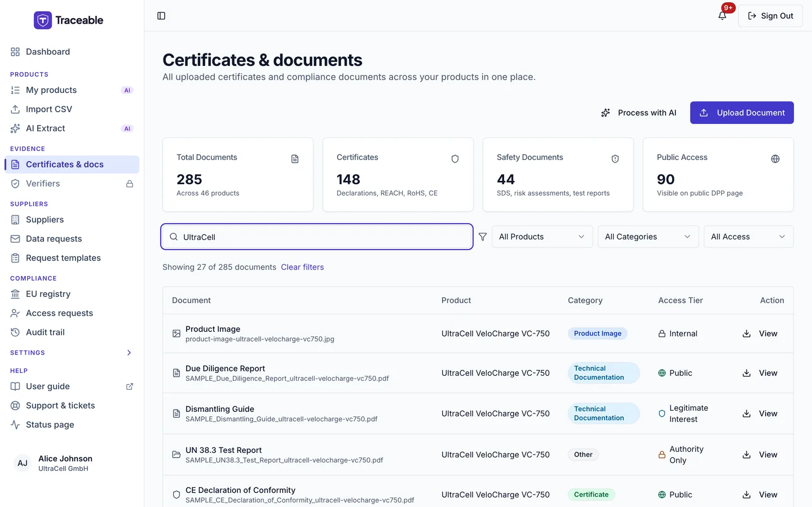Screen dimensions: 812x507
Task: Click the external link icon beside User guide
Action: pos(130,386)
